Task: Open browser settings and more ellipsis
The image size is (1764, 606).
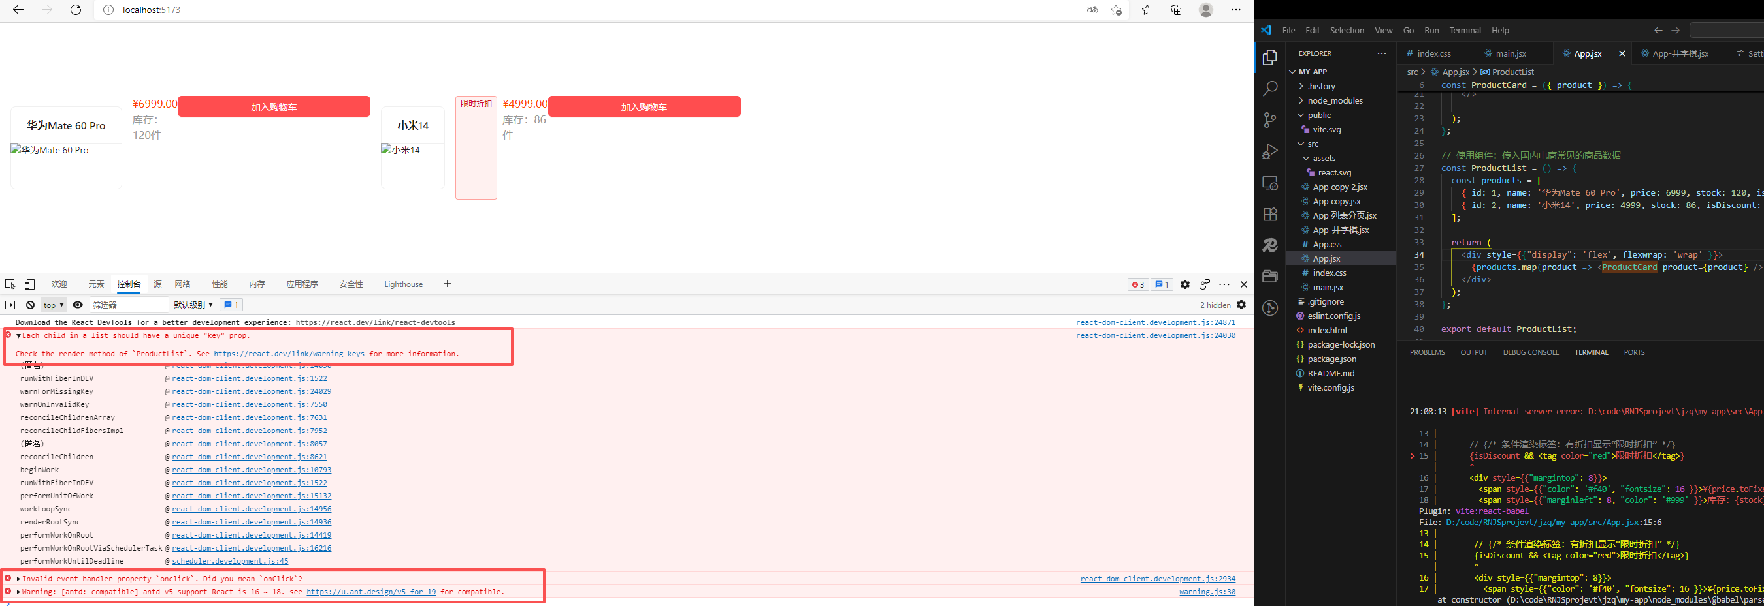Action: tap(1236, 10)
